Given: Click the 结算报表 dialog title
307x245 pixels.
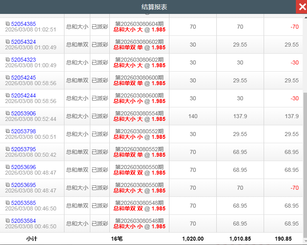Looking at the screenshot, I should click(154, 7).
